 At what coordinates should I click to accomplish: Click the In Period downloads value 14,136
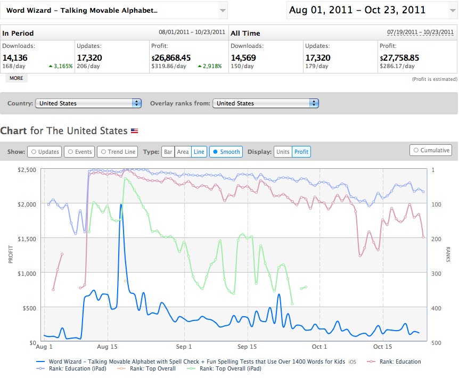coord(15,57)
